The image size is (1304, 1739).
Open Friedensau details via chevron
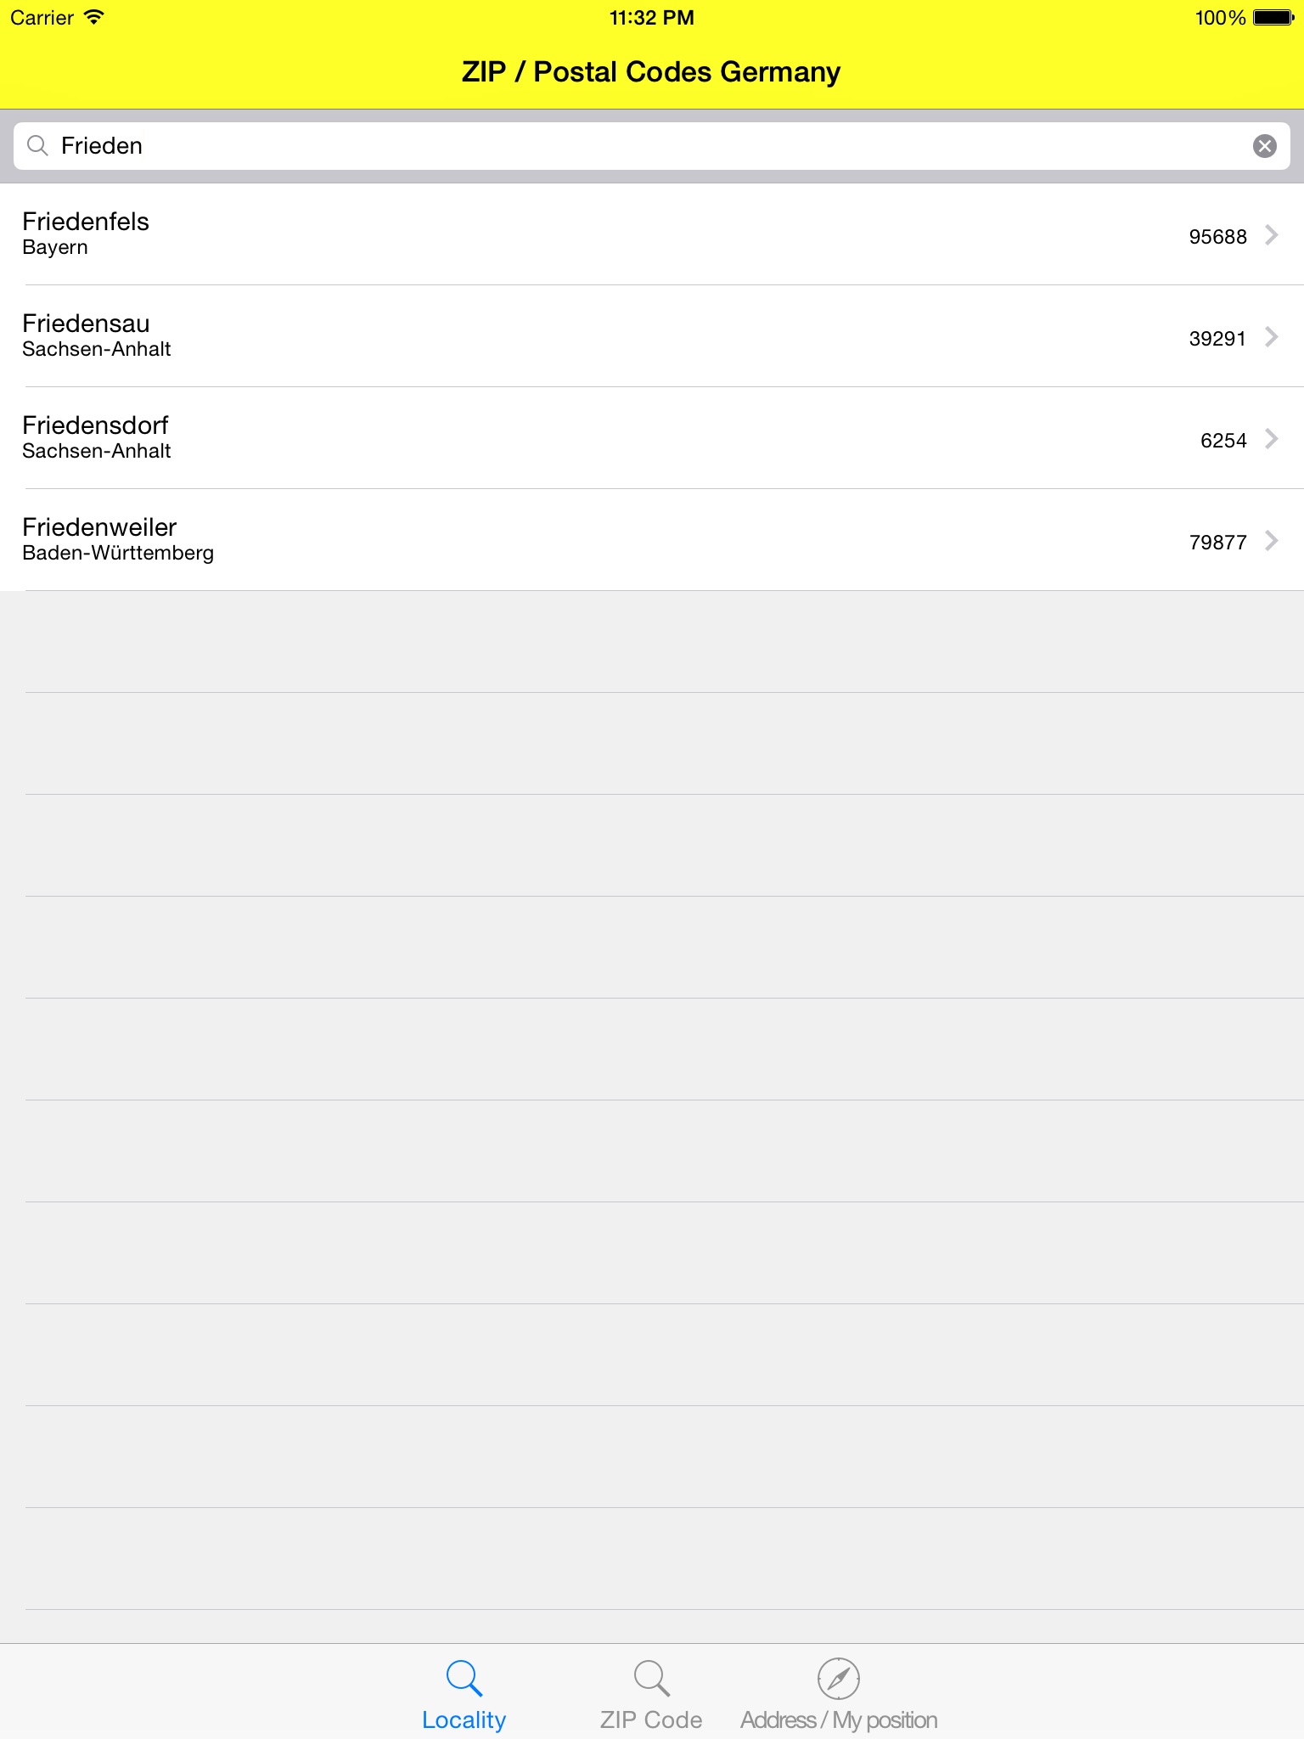1271,337
